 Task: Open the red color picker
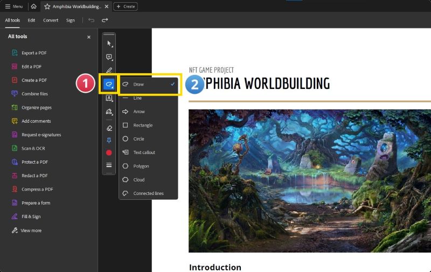(x=109, y=153)
